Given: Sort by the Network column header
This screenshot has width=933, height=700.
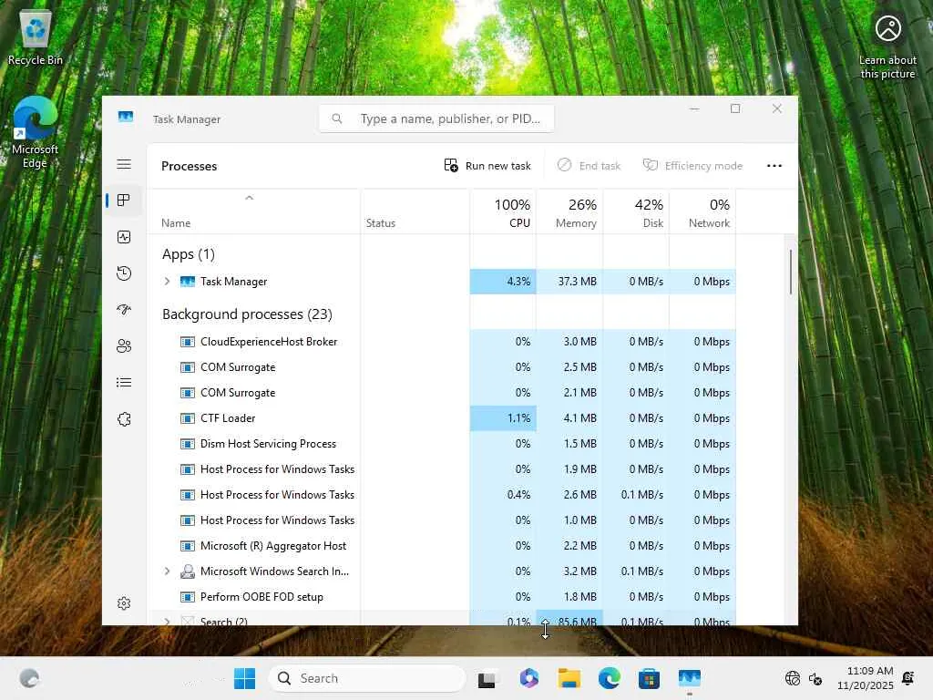Looking at the screenshot, I should click(702, 212).
